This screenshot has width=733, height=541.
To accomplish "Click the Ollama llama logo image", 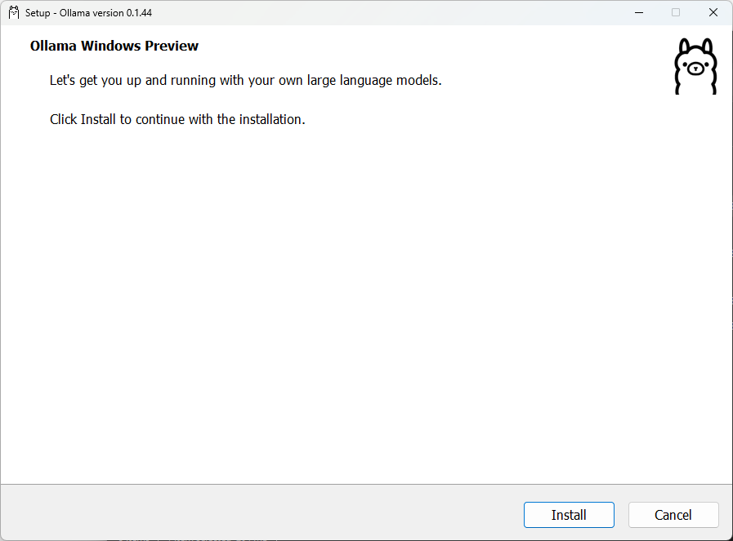I will point(695,67).
